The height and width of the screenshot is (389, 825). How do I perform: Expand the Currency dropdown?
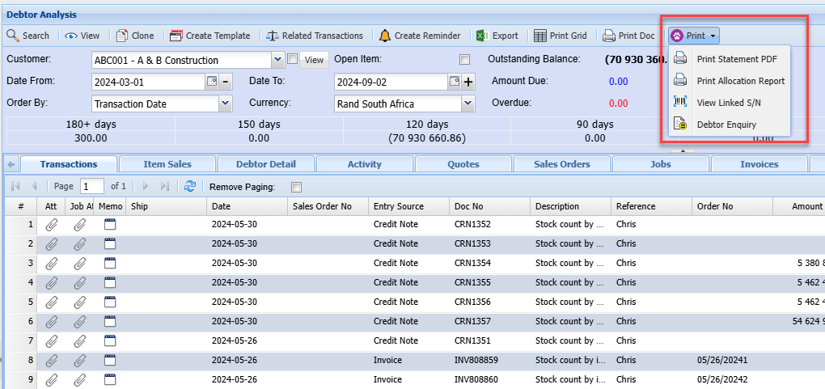coord(467,104)
